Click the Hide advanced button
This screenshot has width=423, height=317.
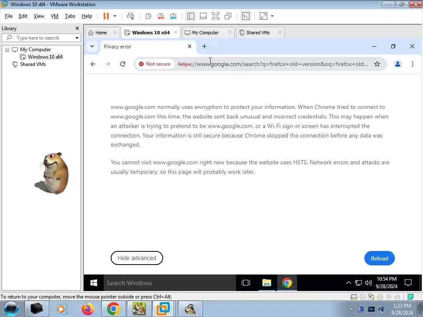pyautogui.click(x=137, y=258)
